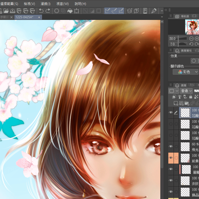Click the Fill (paint bucket) icon

(70, 11)
